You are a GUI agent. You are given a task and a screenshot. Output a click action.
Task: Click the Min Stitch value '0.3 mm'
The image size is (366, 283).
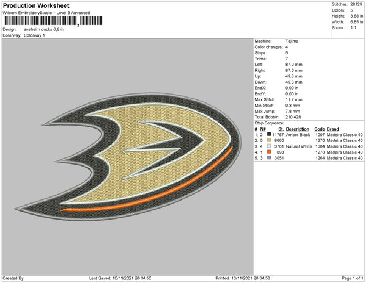pyautogui.click(x=292, y=106)
